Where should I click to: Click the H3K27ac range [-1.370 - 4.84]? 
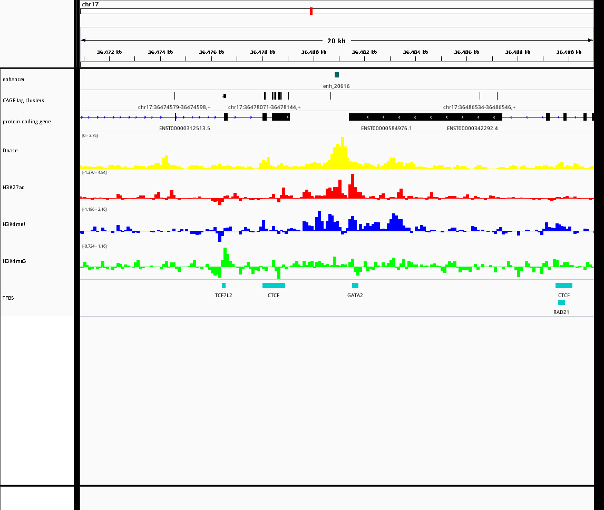tap(94, 173)
